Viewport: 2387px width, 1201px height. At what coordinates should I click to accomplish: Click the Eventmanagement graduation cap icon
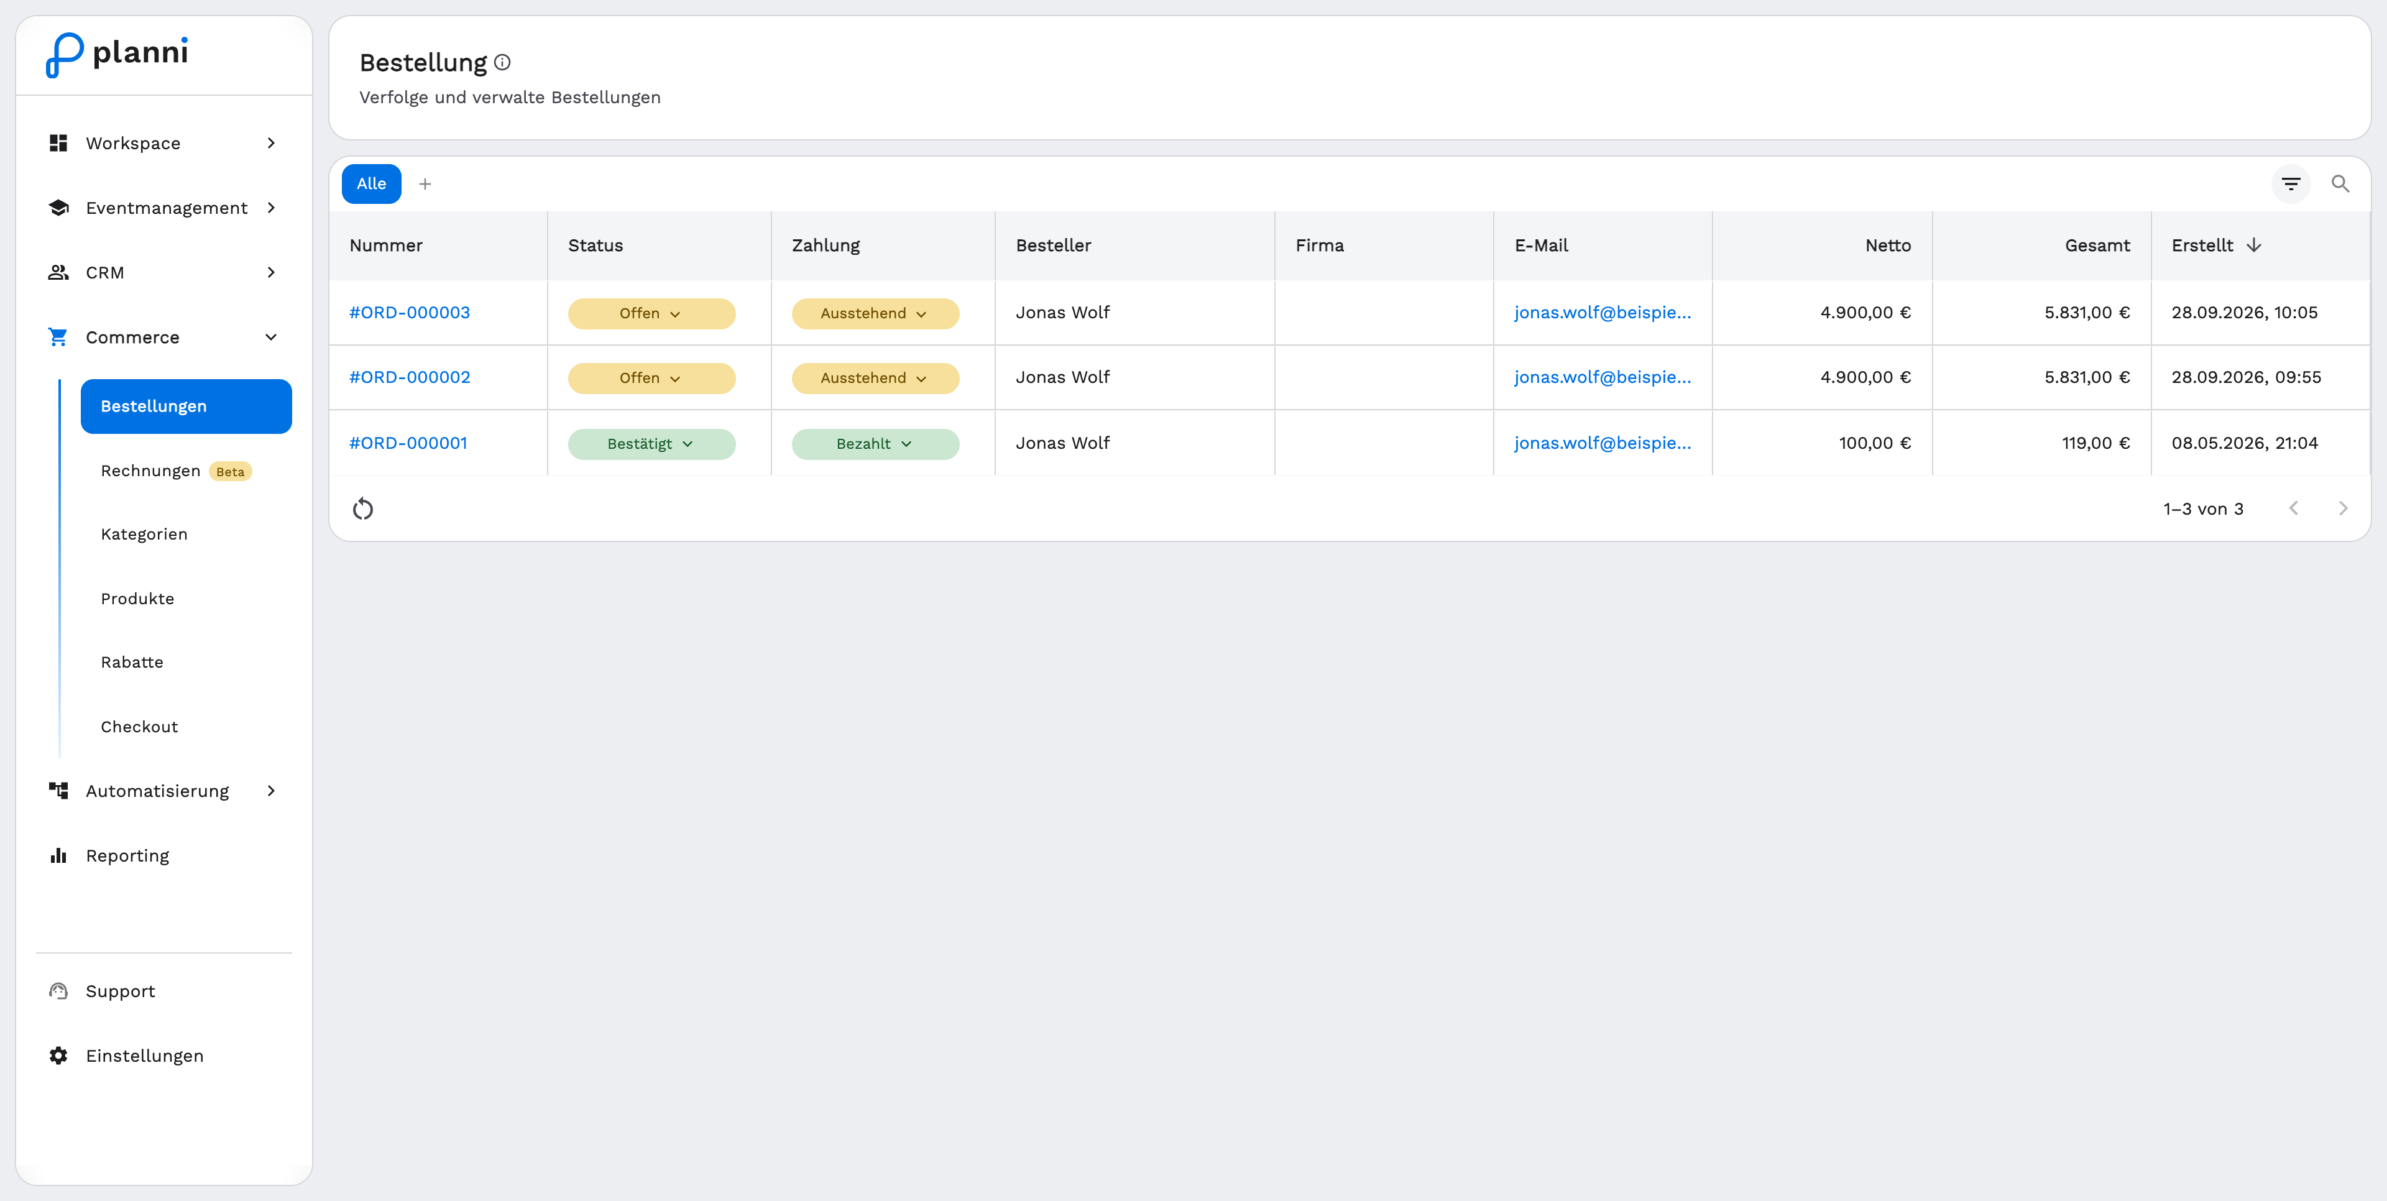(x=58, y=208)
